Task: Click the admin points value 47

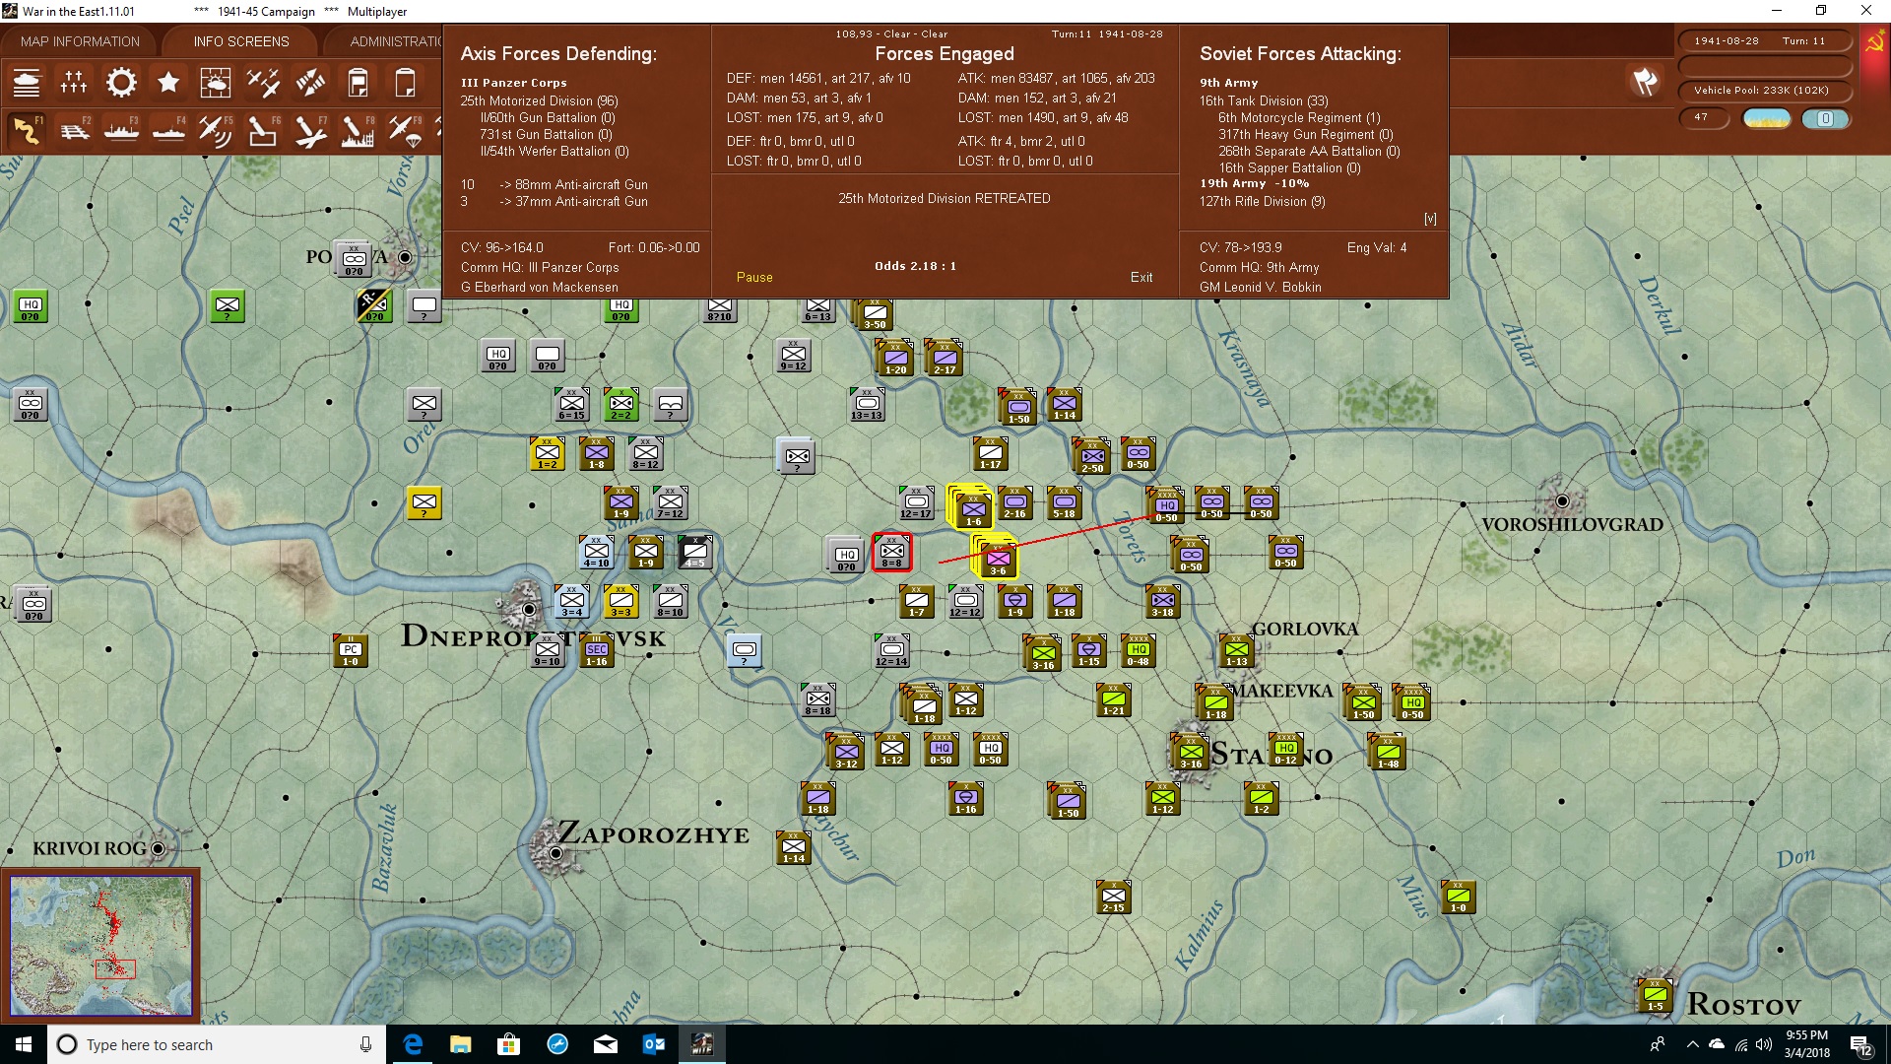Action: [1704, 117]
